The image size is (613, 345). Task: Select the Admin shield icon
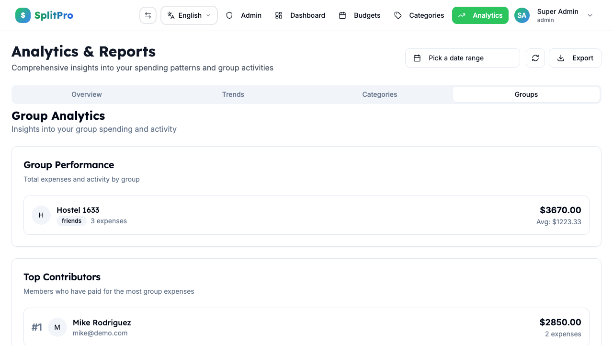tap(229, 15)
